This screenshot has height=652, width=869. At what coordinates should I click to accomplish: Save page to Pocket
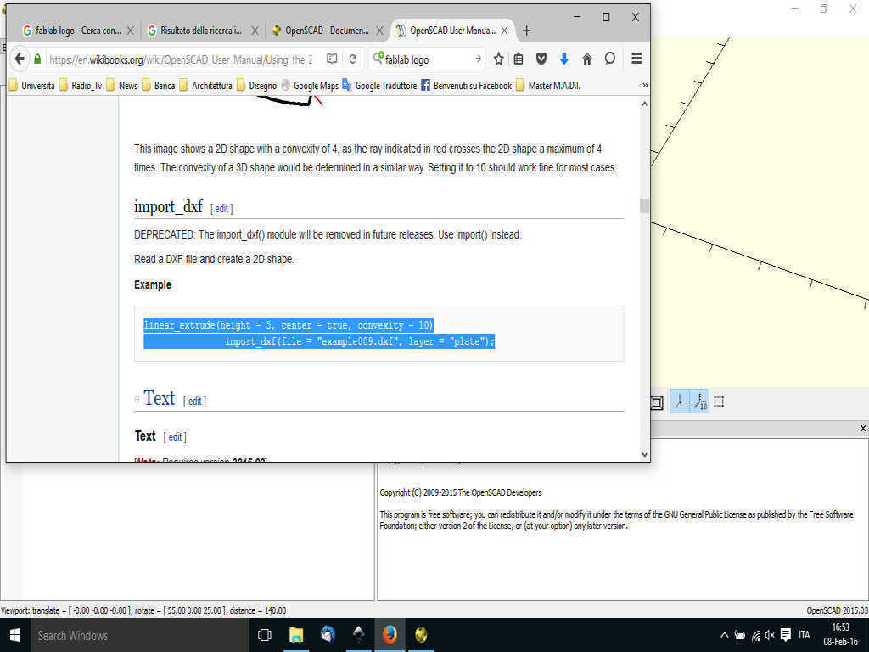click(541, 59)
